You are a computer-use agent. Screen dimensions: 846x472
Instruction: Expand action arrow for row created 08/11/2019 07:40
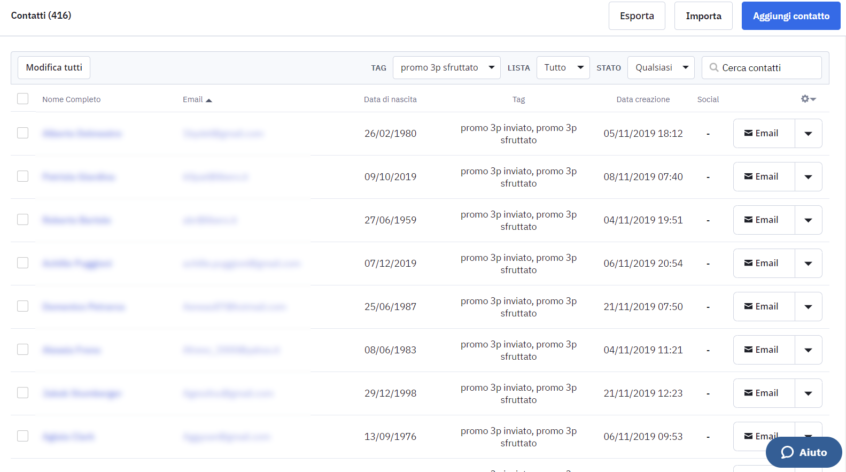(809, 176)
